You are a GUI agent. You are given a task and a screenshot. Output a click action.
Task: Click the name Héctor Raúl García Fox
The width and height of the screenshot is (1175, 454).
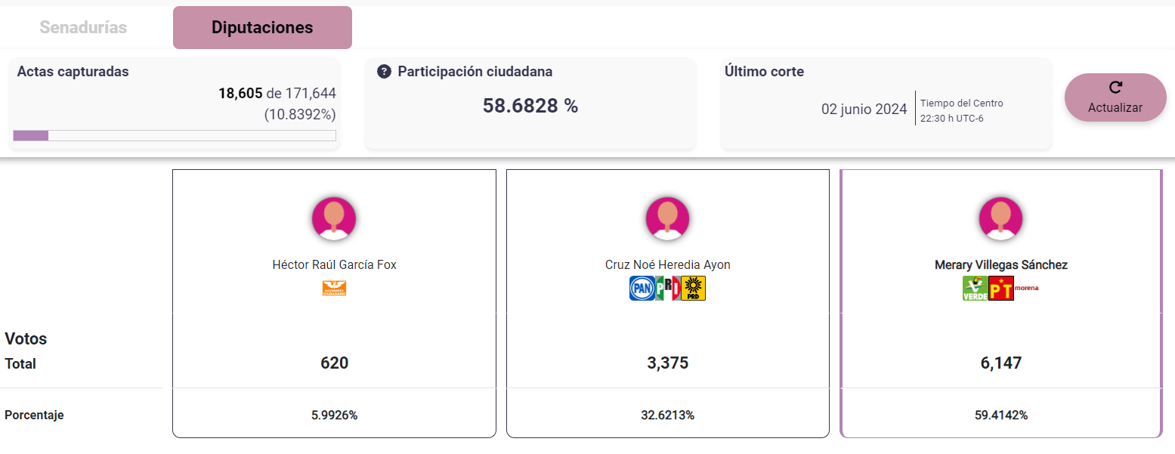pos(334,265)
